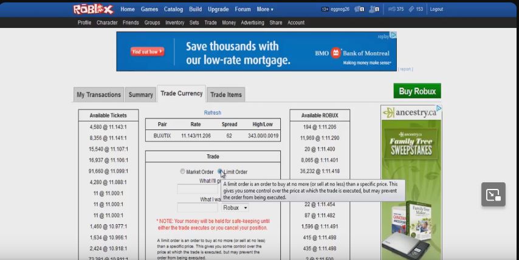This screenshot has height=260, width=519.
Task: Click the Tickets balance icon showing 153
Action: (x=411, y=9)
